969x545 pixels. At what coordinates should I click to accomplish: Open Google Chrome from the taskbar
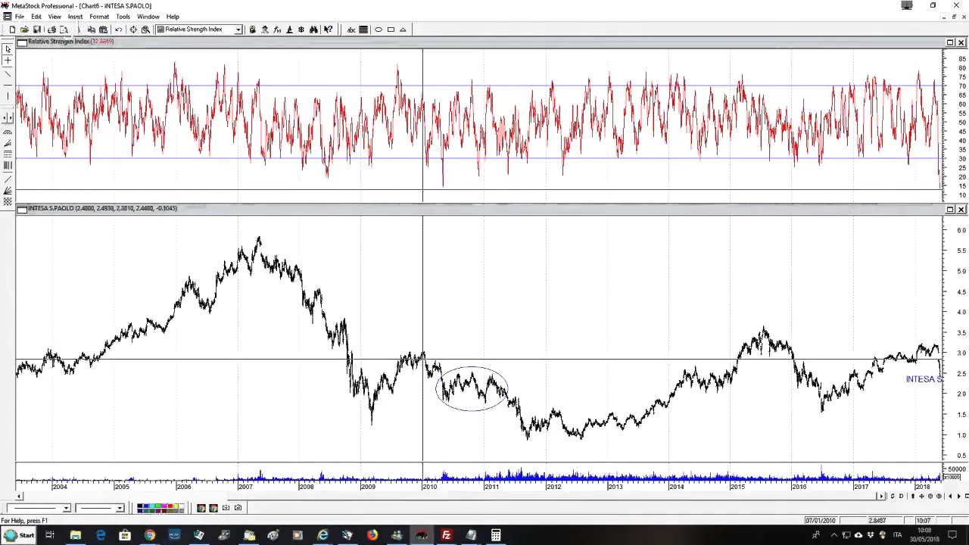[x=150, y=536]
